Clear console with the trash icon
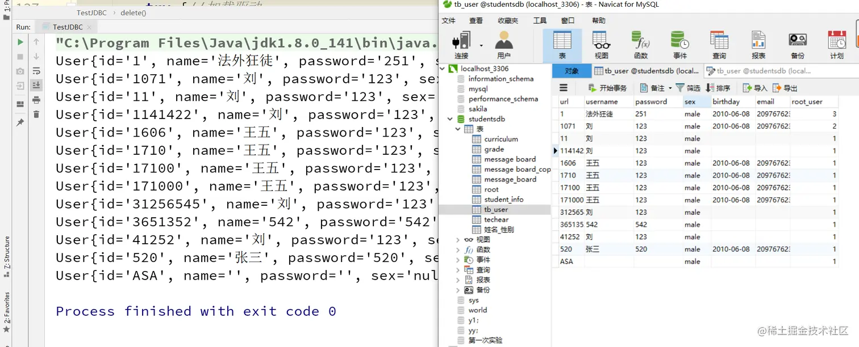 point(36,115)
